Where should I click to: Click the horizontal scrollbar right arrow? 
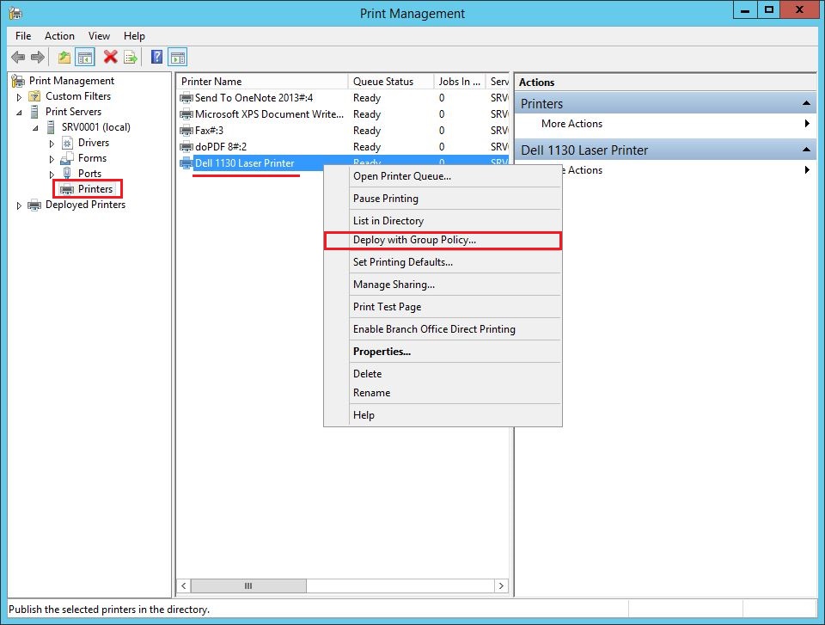coord(501,585)
